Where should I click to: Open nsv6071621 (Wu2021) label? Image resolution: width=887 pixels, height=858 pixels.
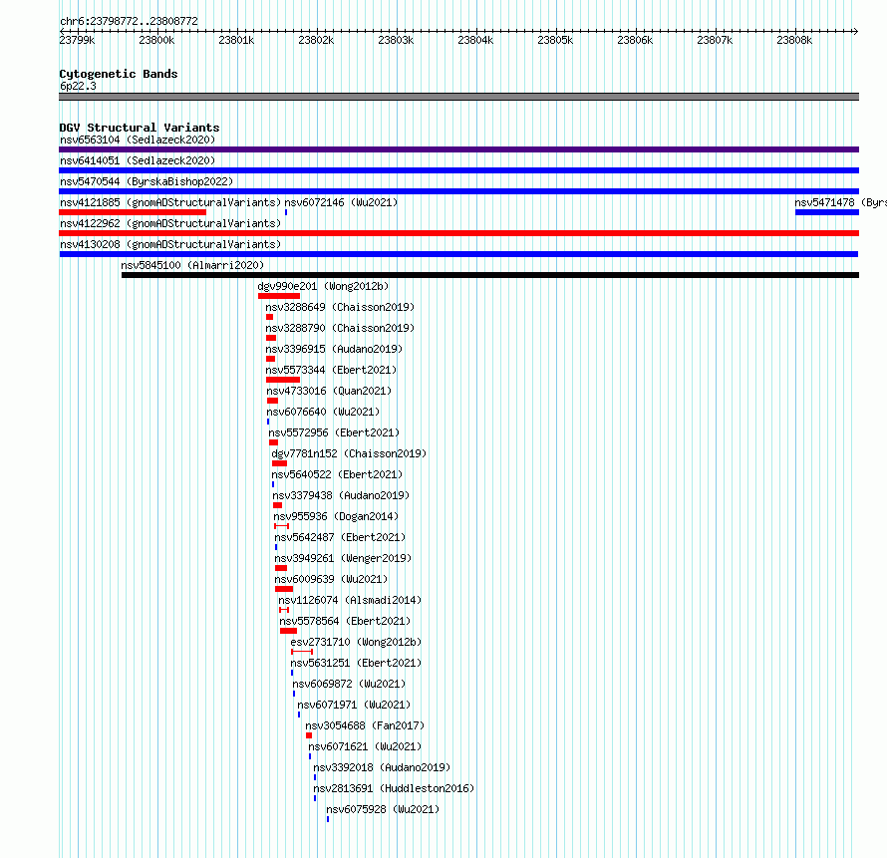click(365, 746)
